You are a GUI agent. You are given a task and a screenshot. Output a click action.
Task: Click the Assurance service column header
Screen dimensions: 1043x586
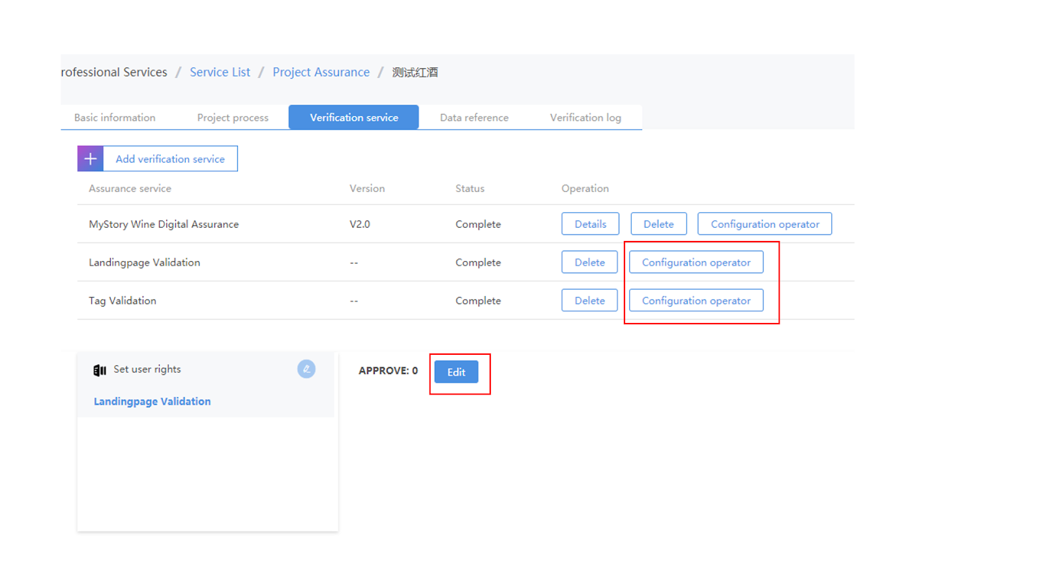(x=130, y=188)
